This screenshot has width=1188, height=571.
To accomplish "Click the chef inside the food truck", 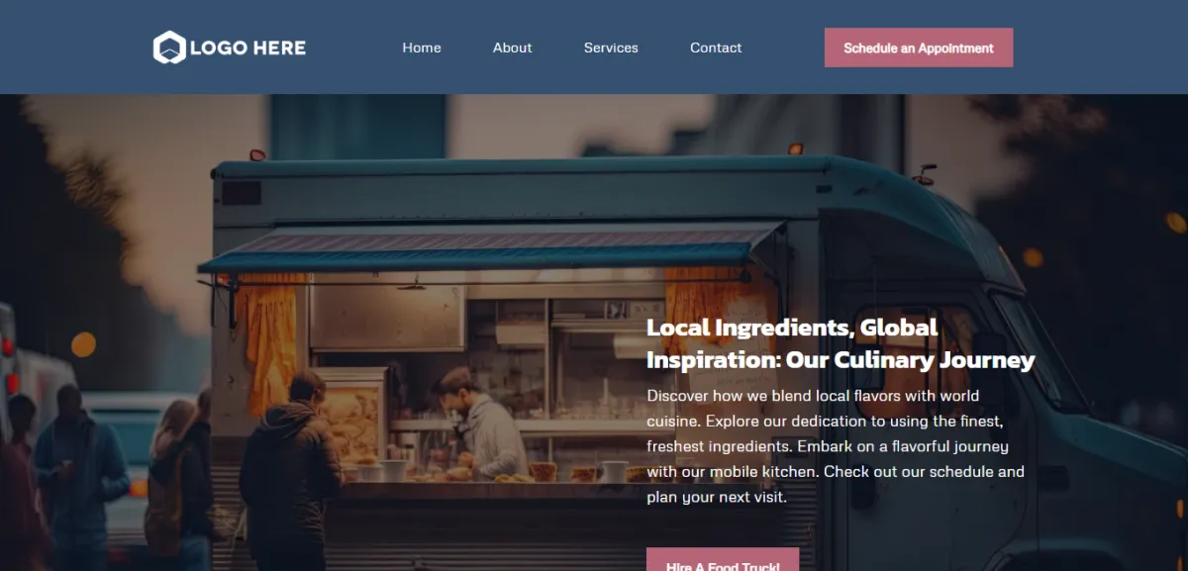I will (x=483, y=424).
